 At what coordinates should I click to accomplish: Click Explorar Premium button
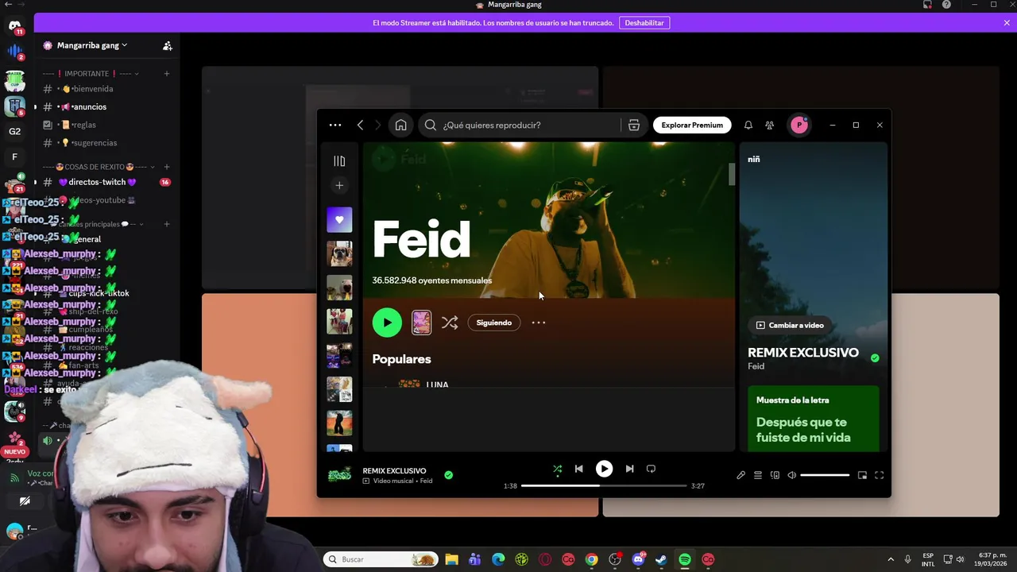692,125
